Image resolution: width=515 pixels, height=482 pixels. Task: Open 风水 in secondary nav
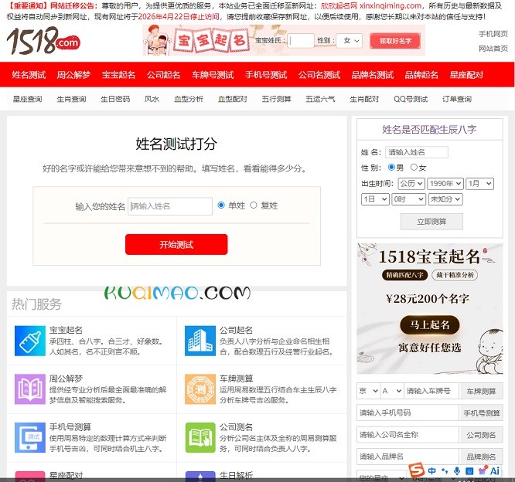point(152,99)
